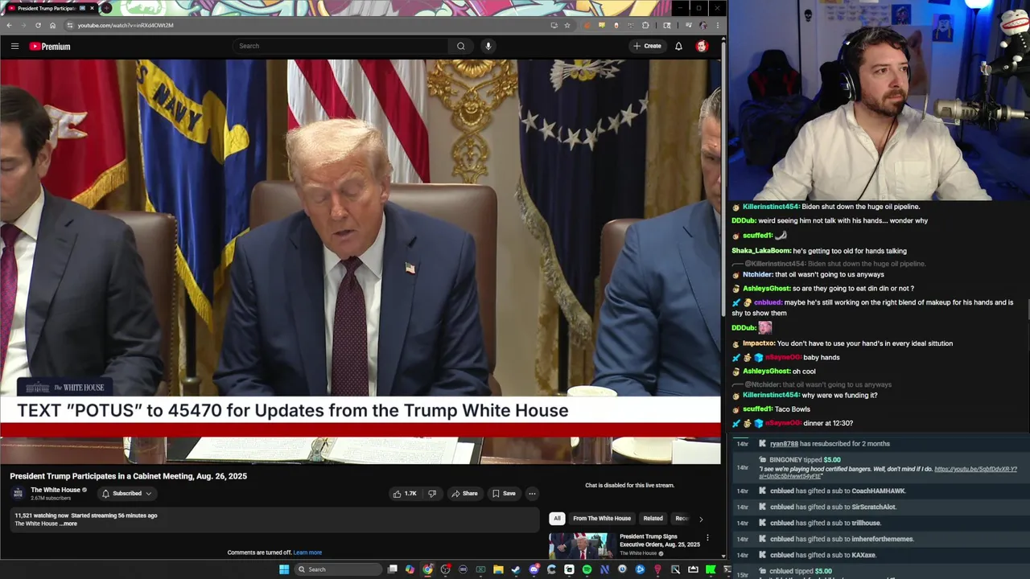The width and height of the screenshot is (1030, 579).
Task: Share the video
Action: [x=464, y=493]
